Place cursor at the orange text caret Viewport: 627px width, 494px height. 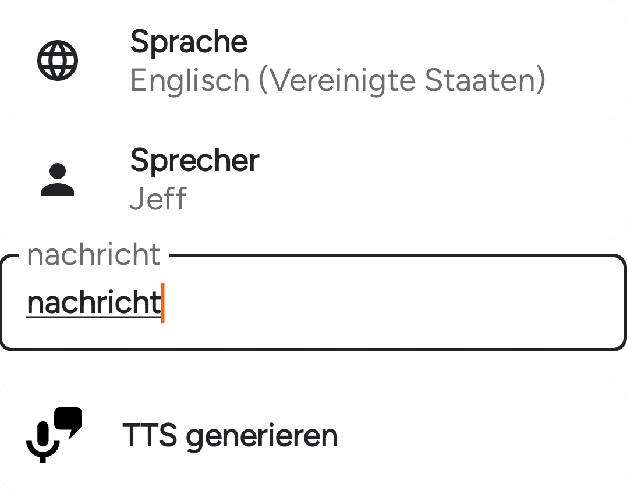point(163,303)
